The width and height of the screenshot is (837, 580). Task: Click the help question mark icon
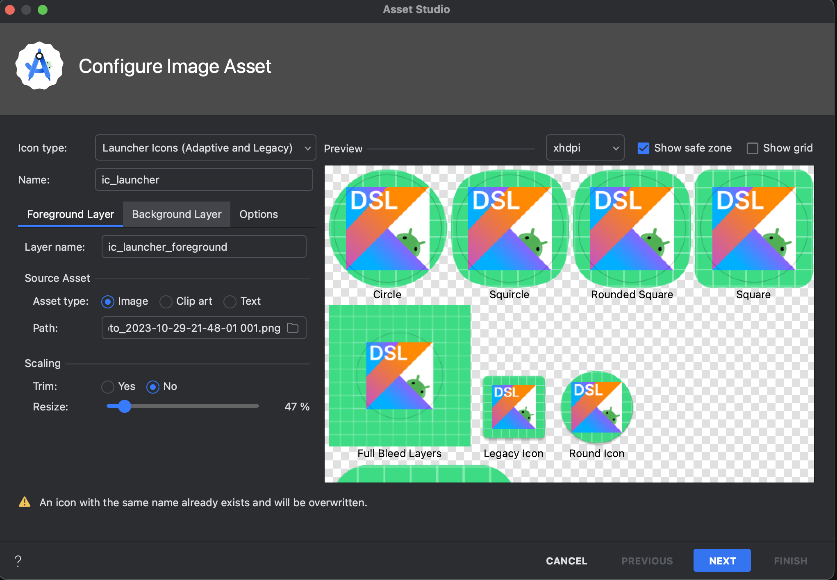pyautogui.click(x=18, y=561)
